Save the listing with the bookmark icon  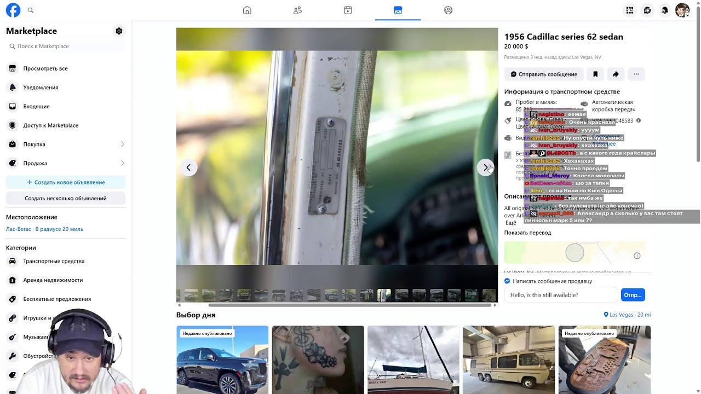pyautogui.click(x=595, y=74)
